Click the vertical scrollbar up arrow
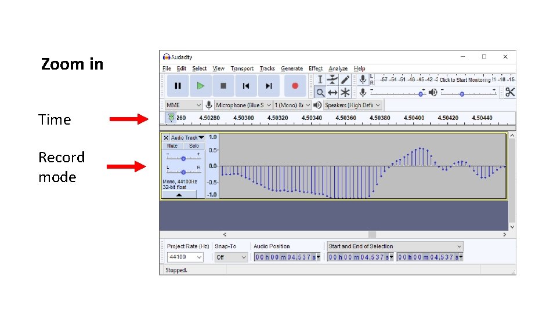557x313 pixels. (x=512, y=136)
